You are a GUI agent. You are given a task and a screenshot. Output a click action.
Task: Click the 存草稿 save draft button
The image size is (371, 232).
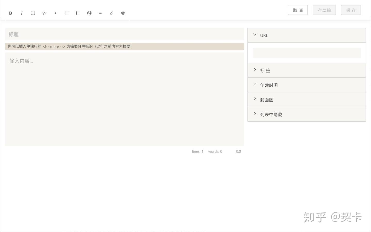[x=324, y=10]
